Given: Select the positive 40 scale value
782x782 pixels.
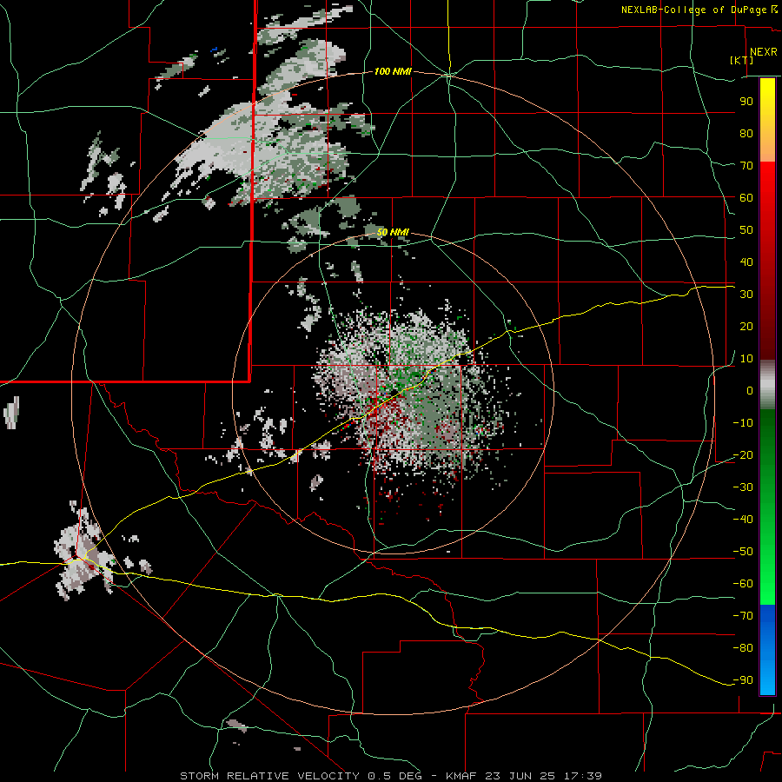Looking at the screenshot, I should point(746,262).
